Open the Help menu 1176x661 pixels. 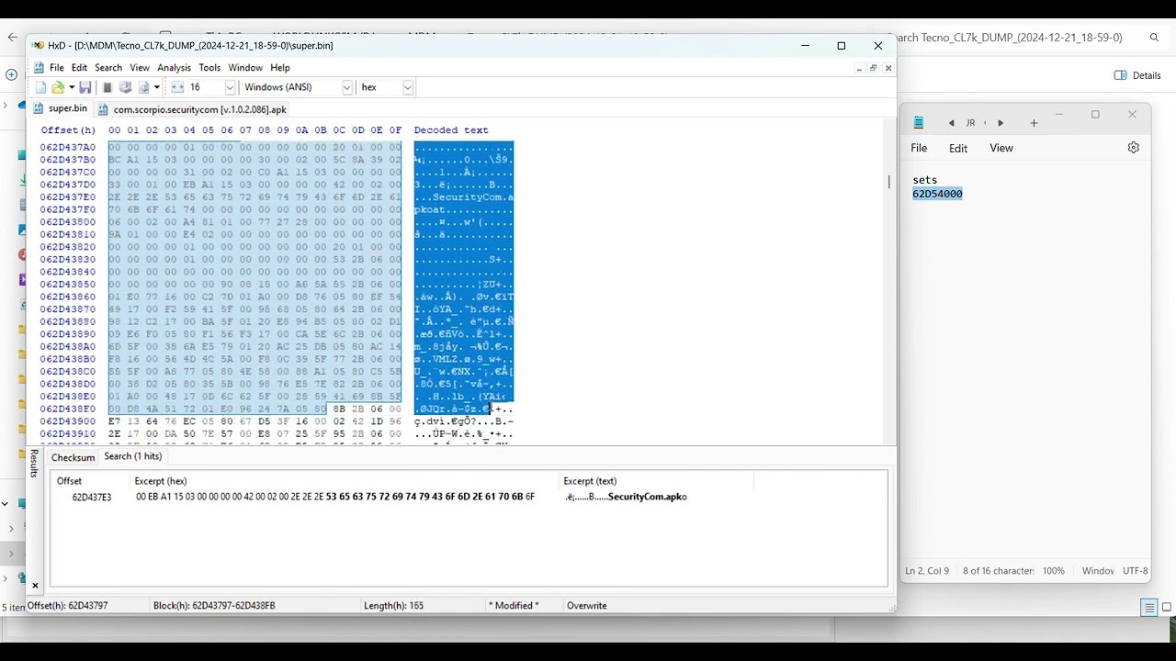click(280, 68)
